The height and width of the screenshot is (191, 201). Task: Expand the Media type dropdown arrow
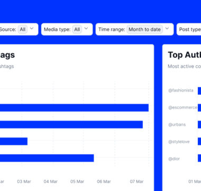pyautogui.click(x=86, y=29)
